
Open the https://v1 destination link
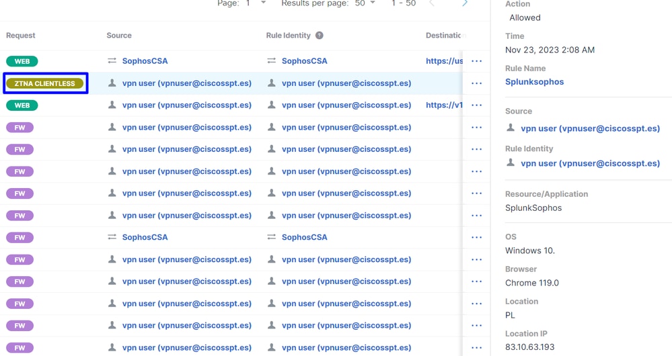tap(444, 105)
